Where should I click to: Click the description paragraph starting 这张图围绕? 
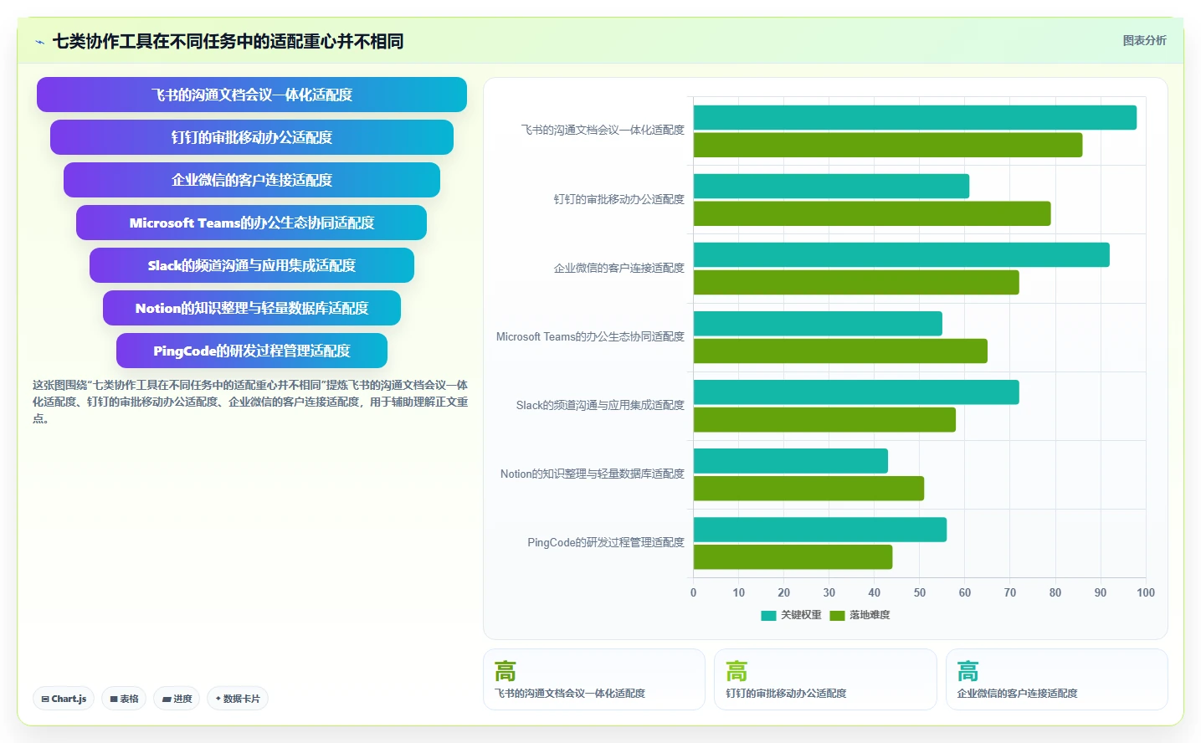click(x=250, y=402)
